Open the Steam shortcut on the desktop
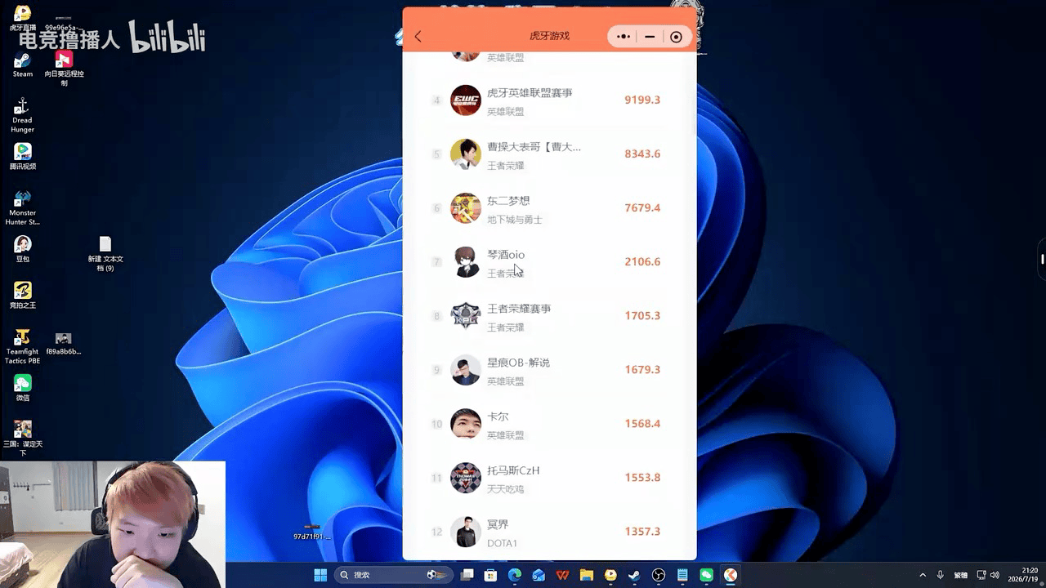This screenshot has height=588, width=1046. 22,65
